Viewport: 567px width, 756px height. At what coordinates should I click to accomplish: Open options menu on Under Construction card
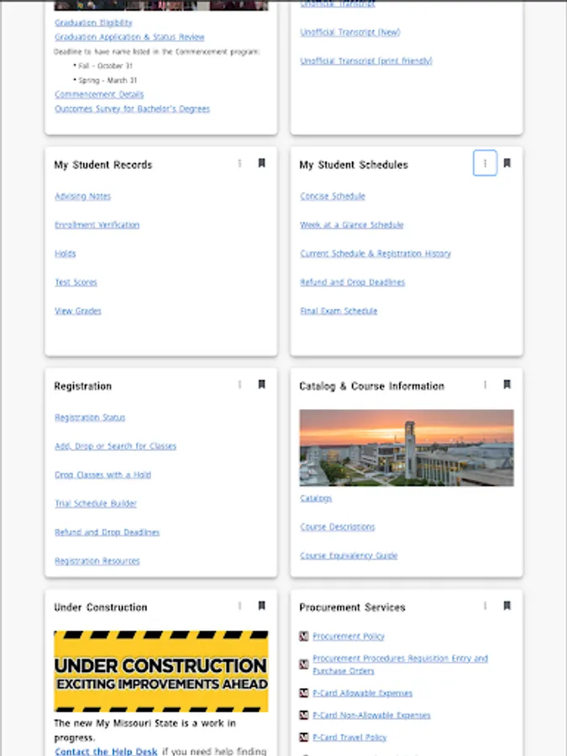[239, 606]
